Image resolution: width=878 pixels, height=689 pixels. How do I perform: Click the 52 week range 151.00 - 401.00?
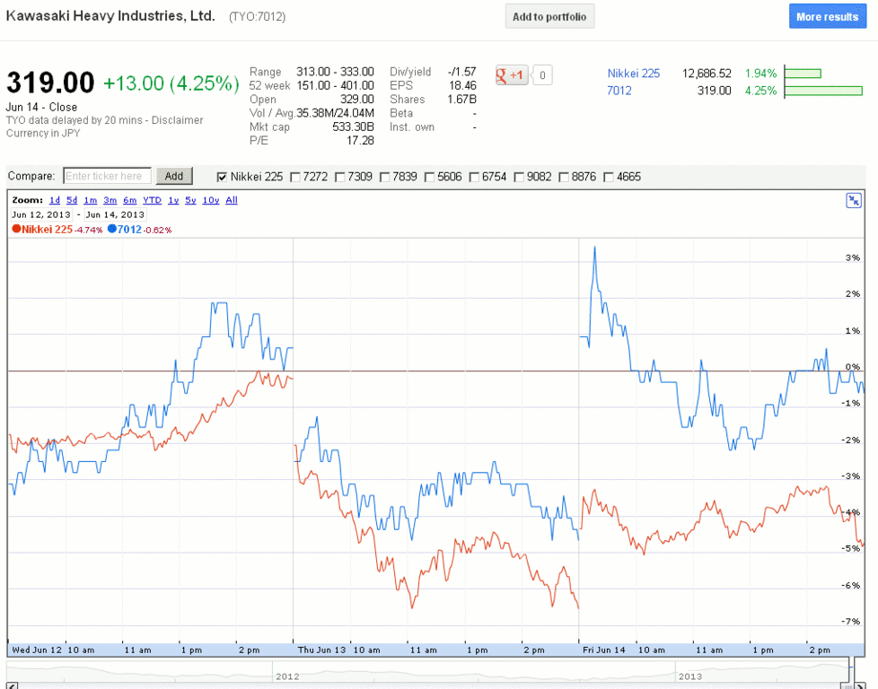click(x=336, y=85)
